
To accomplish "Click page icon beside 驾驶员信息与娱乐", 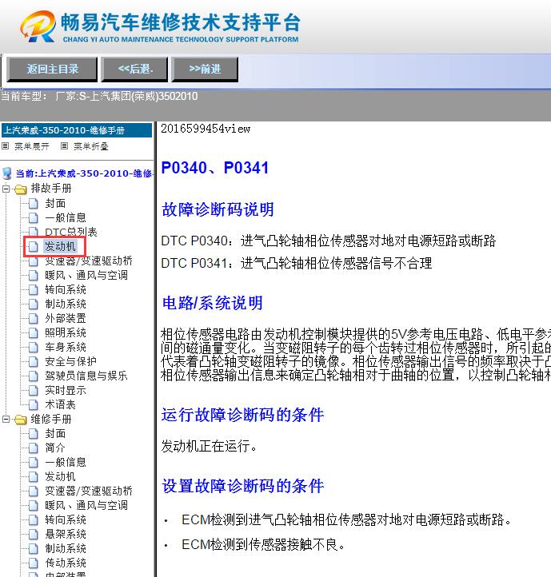I will coord(34,376).
